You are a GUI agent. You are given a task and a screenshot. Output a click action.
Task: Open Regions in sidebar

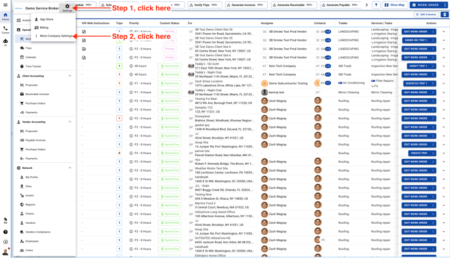coord(30,205)
